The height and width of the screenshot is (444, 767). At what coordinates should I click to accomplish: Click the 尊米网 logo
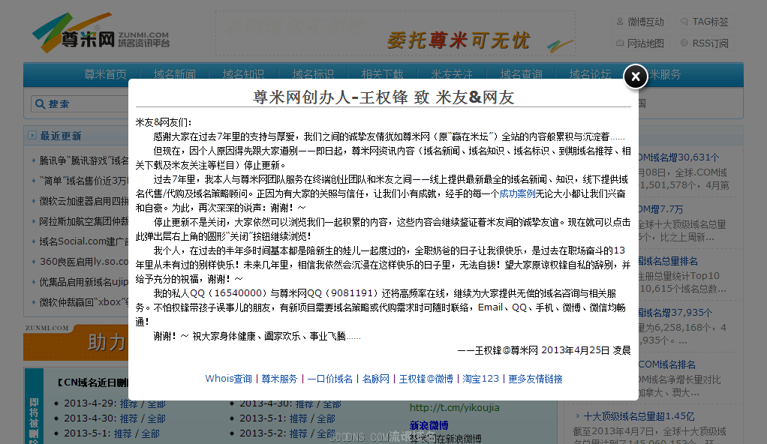101,33
